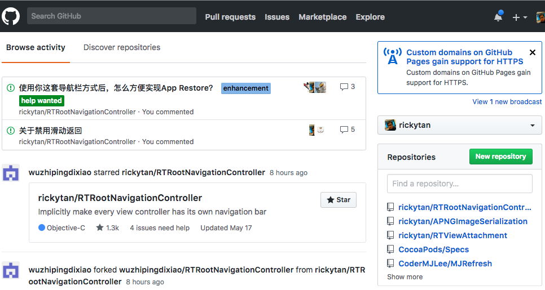The width and height of the screenshot is (545, 290).
Task: Open Custom domains on GitHub Pages announcement
Action: coord(465,57)
